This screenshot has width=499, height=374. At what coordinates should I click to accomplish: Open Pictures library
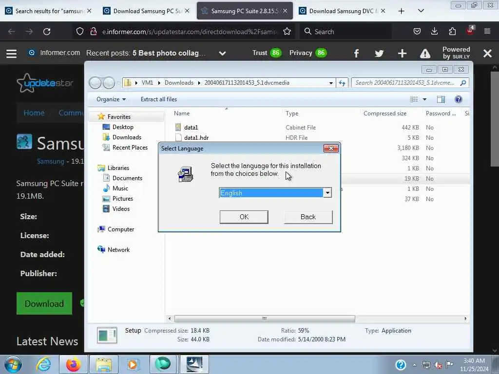pos(122,199)
